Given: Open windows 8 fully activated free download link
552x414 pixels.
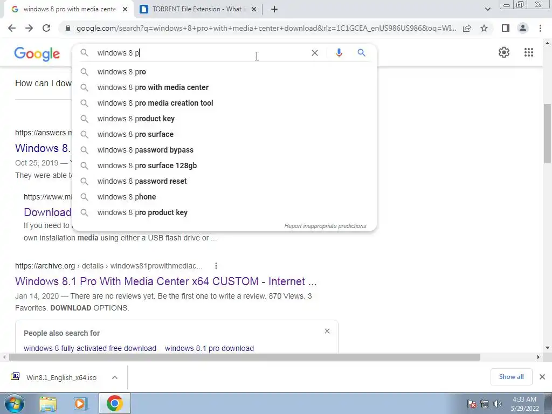Looking at the screenshot, I should 90,348.
